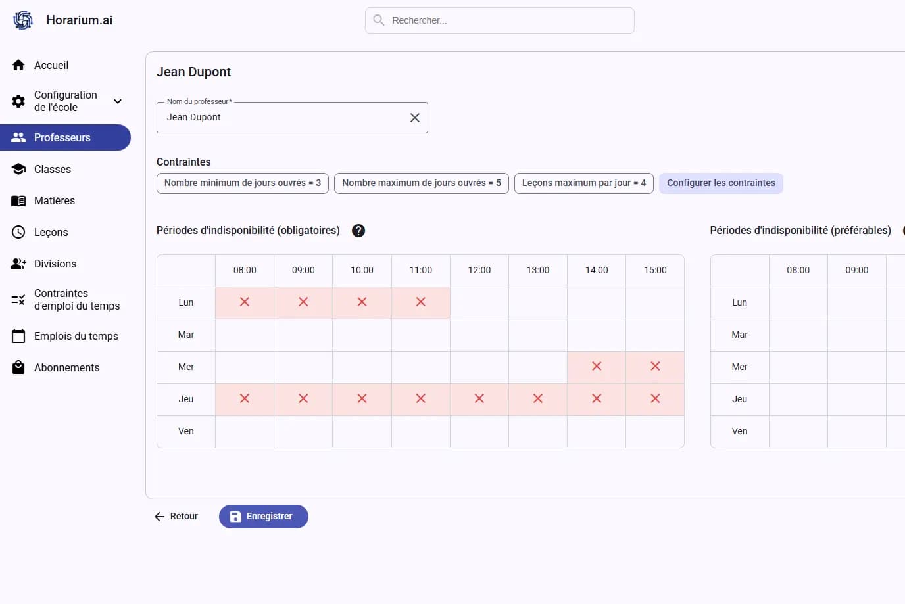Screen dimensions: 905x604
Task: Click the gear icon for Configuration de l'école
Action: coord(18,101)
